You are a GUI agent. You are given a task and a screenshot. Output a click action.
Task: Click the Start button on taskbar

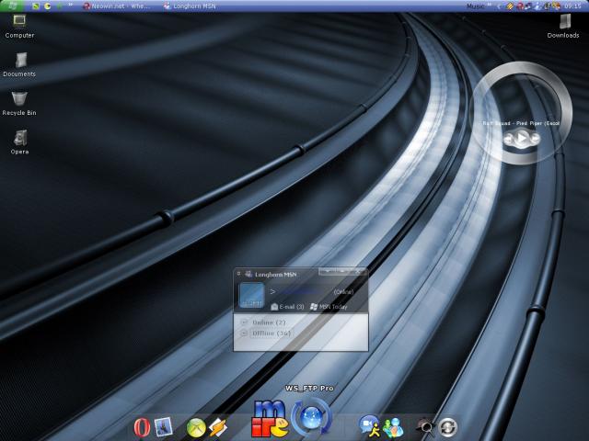[x=12, y=6]
